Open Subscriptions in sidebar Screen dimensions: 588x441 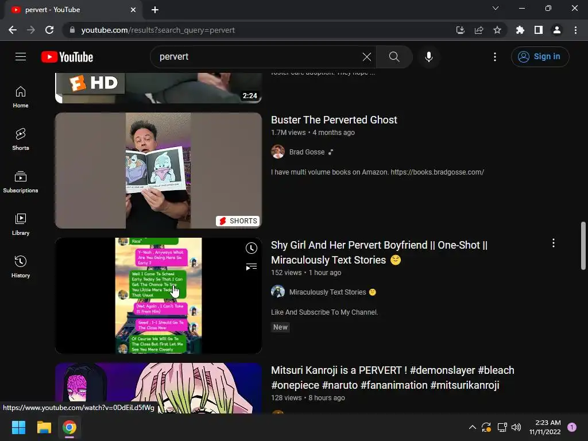21,182
